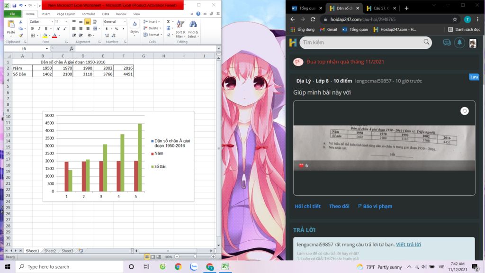Screen dimensions: 485x273
Task: Toggle the Page Layout view button
Action: pyautogui.click(x=153, y=257)
